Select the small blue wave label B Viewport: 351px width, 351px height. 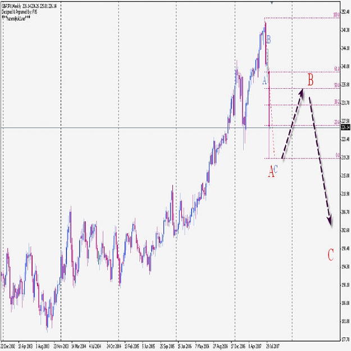tap(269, 39)
